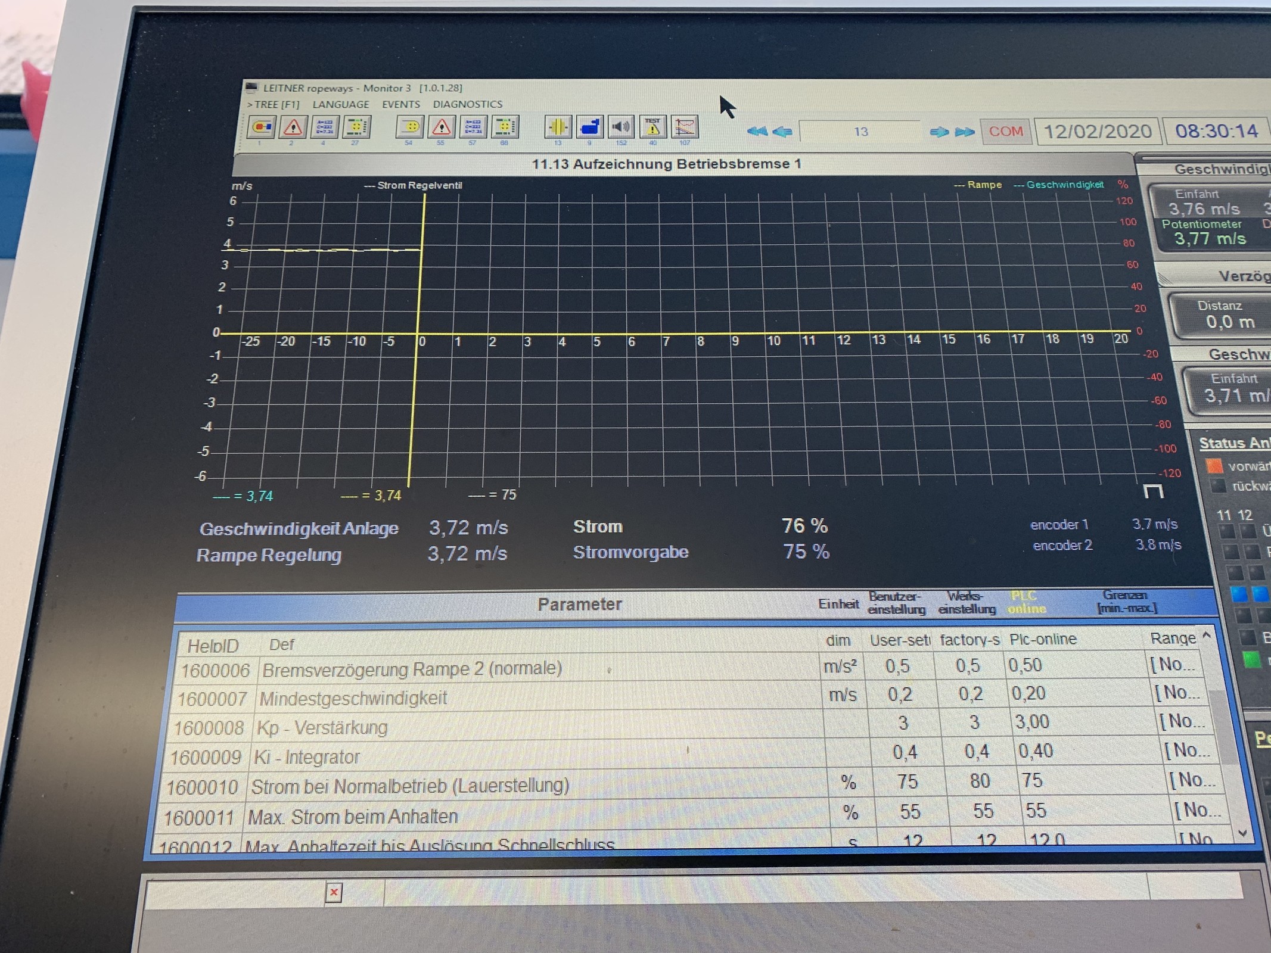Jump back with the double left arrows

(757, 132)
